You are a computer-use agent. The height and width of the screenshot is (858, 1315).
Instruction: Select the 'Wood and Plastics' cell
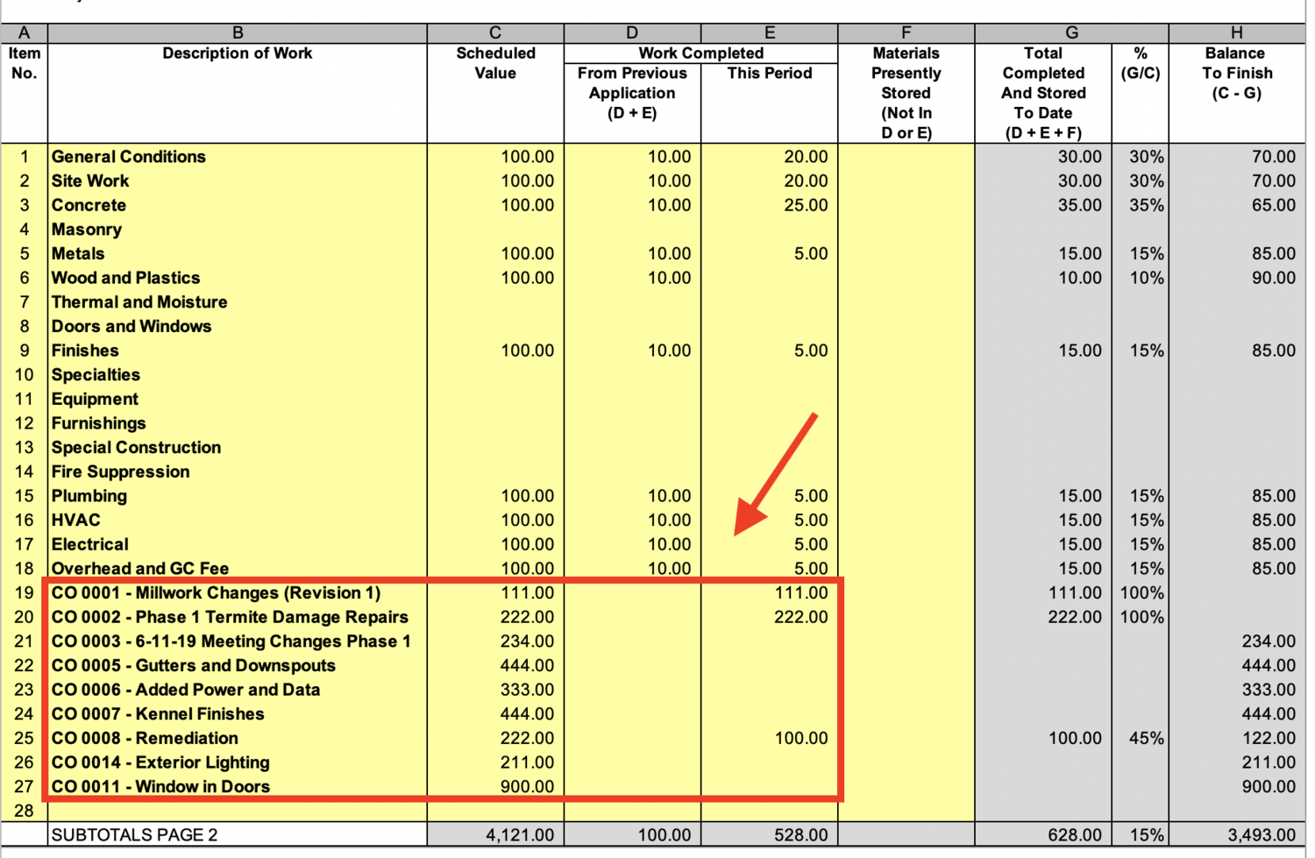pos(238,278)
